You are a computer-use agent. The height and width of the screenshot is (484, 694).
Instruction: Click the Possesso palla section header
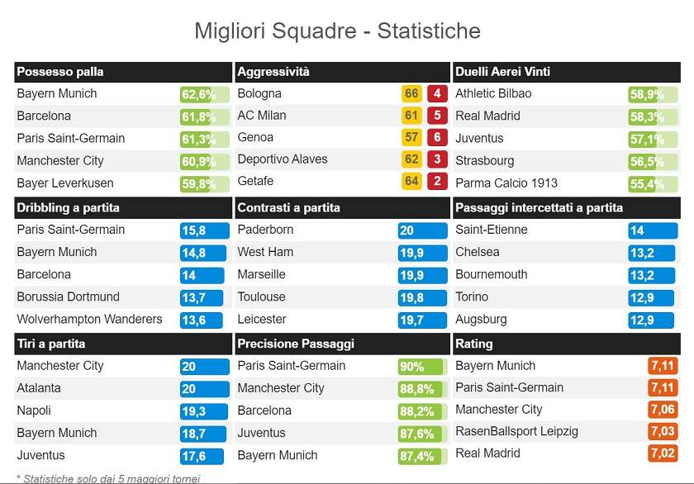[x=60, y=72]
